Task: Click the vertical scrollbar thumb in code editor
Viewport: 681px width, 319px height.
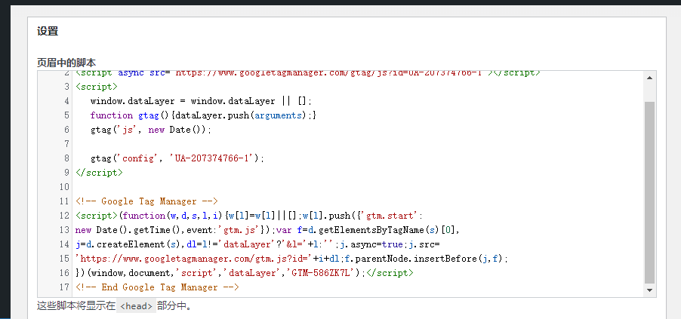Action: click(x=650, y=193)
